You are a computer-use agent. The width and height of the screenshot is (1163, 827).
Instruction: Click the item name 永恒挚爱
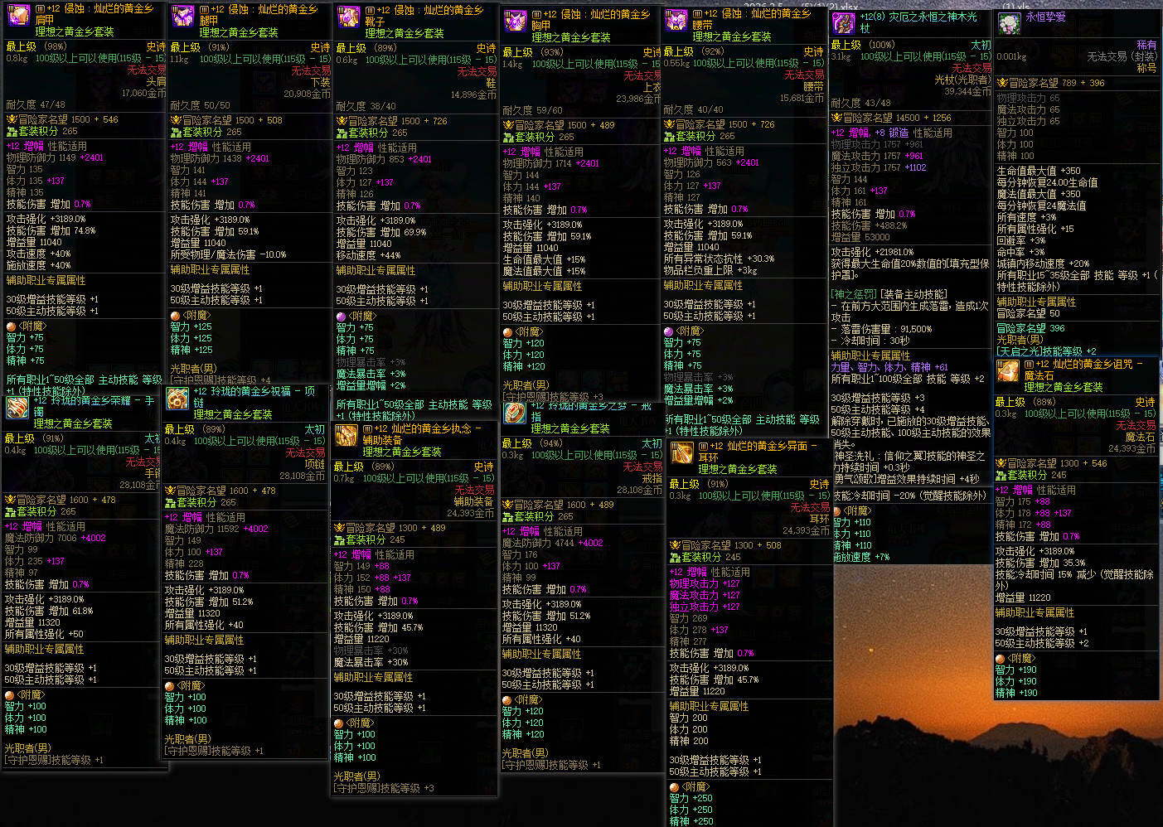pos(1046,17)
